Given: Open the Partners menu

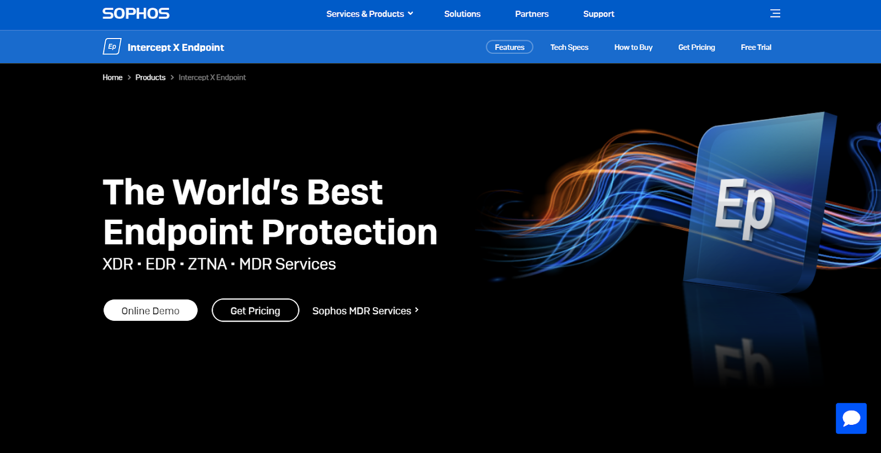Looking at the screenshot, I should [x=532, y=14].
